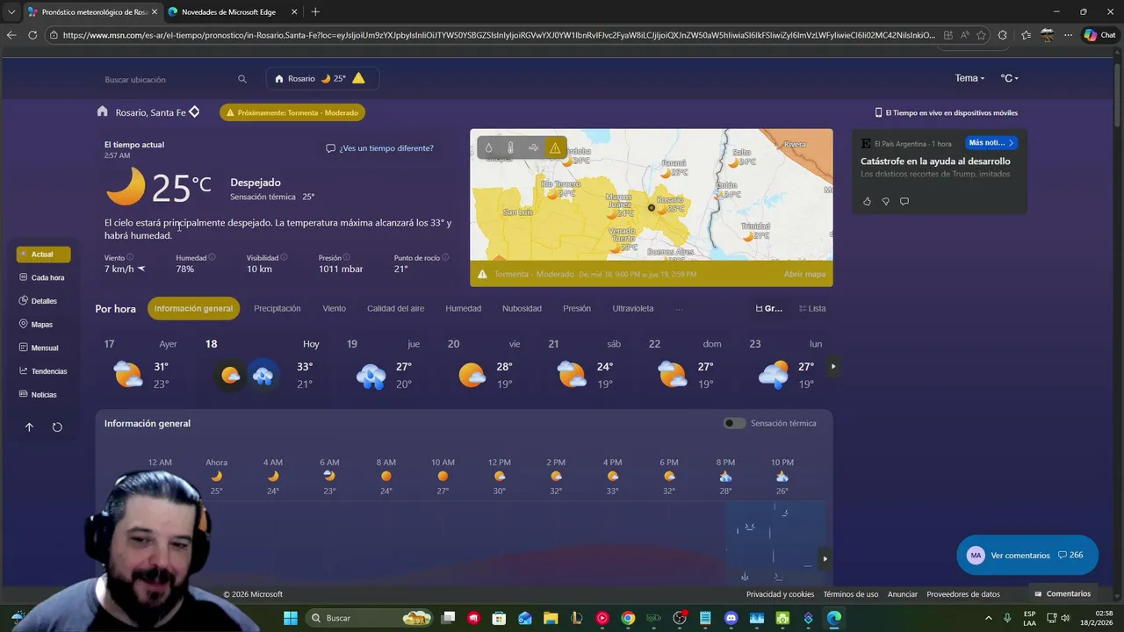The width and height of the screenshot is (1124, 632).
Task: Click the search magnifier in location box
Action: point(242,79)
